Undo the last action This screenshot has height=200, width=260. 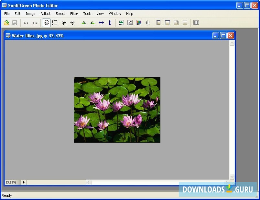point(26,22)
